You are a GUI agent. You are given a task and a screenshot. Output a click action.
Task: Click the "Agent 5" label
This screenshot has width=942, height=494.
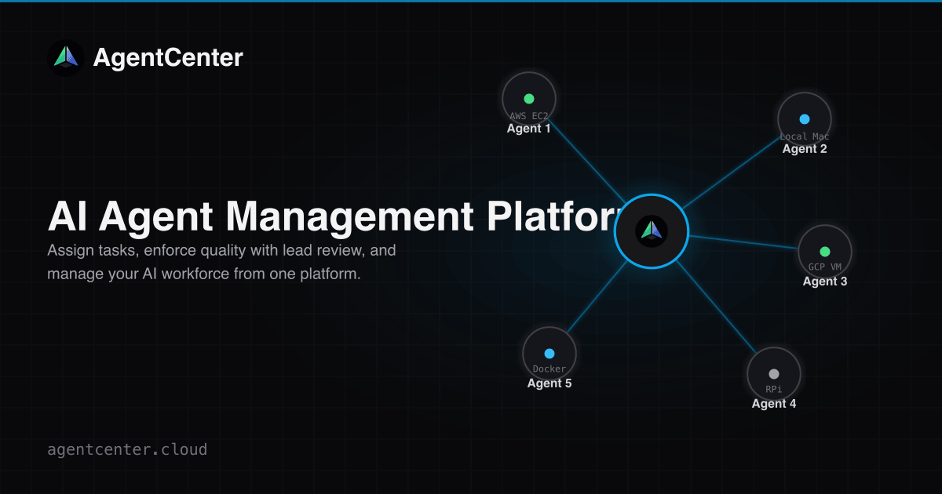[x=549, y=383]
